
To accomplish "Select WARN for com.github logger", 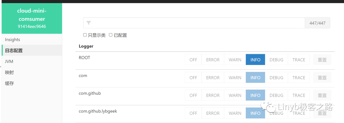I will pos(235,95).
